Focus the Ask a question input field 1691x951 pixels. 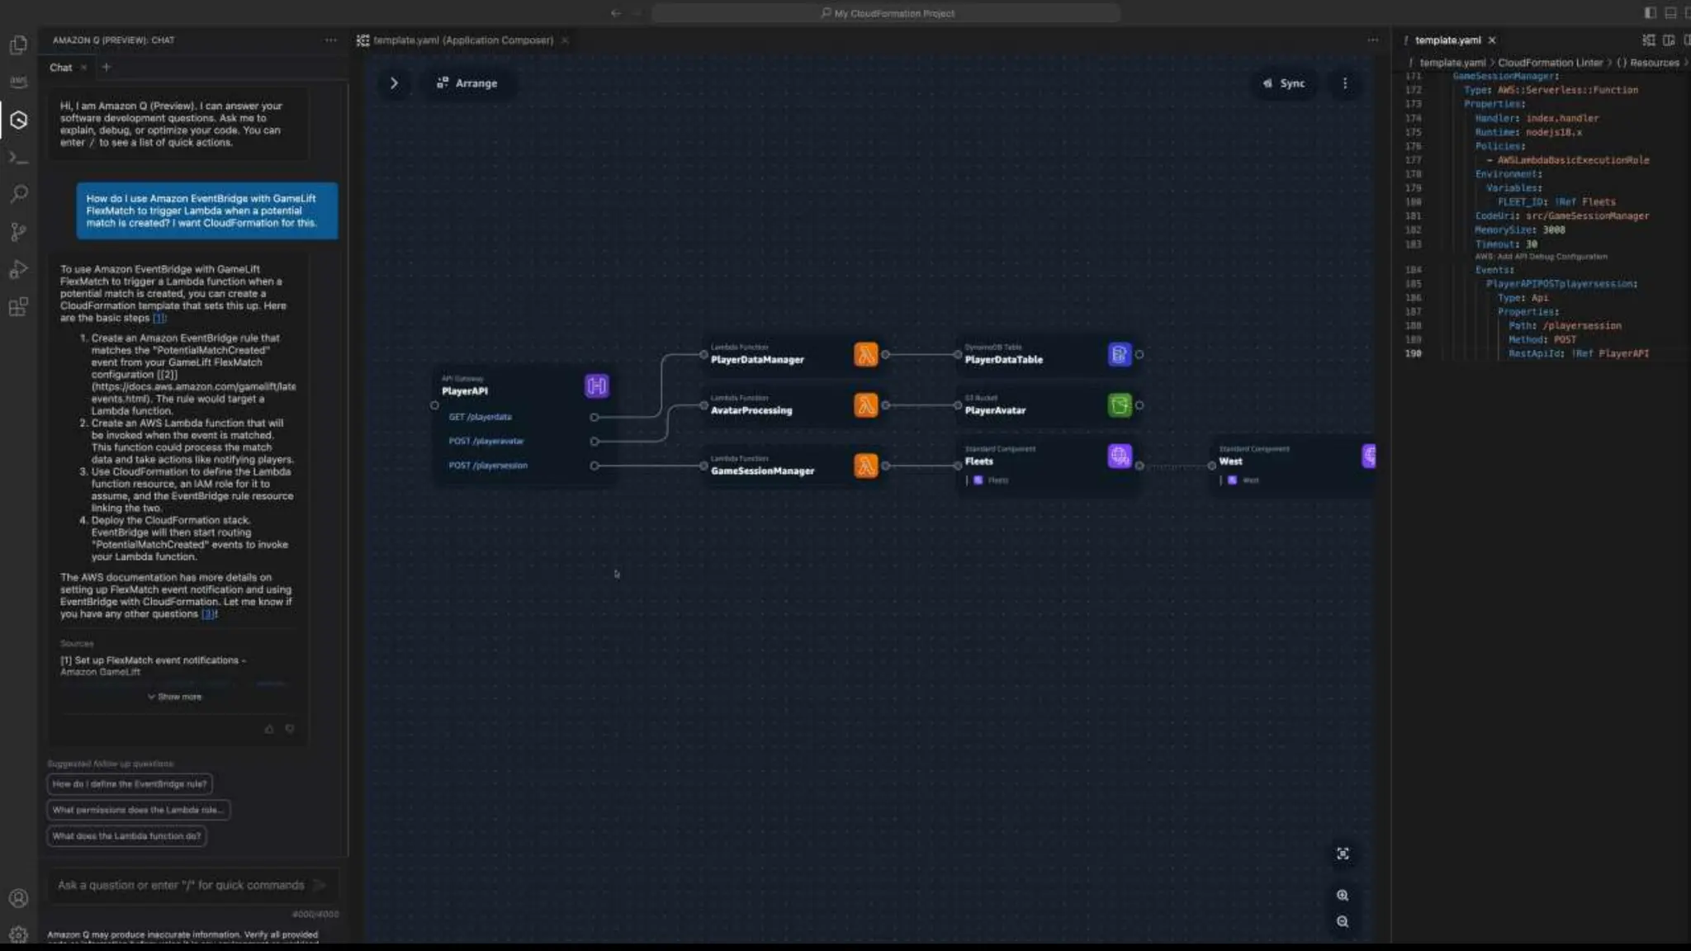tap(182, 885)
